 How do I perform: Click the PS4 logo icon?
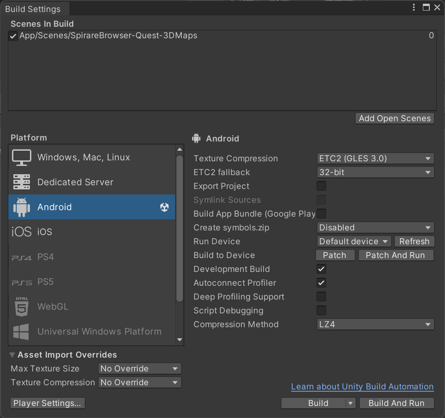pyautogui.click(x=22, y=258)
